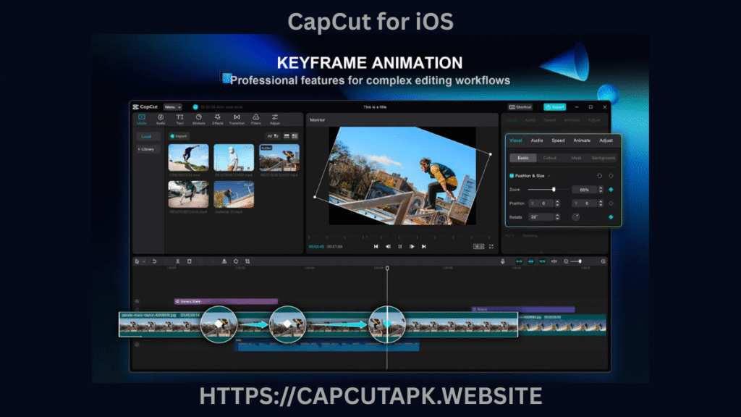Switch to the Speed tab
The image size is (741, 417).
click(x=558, y=140)
